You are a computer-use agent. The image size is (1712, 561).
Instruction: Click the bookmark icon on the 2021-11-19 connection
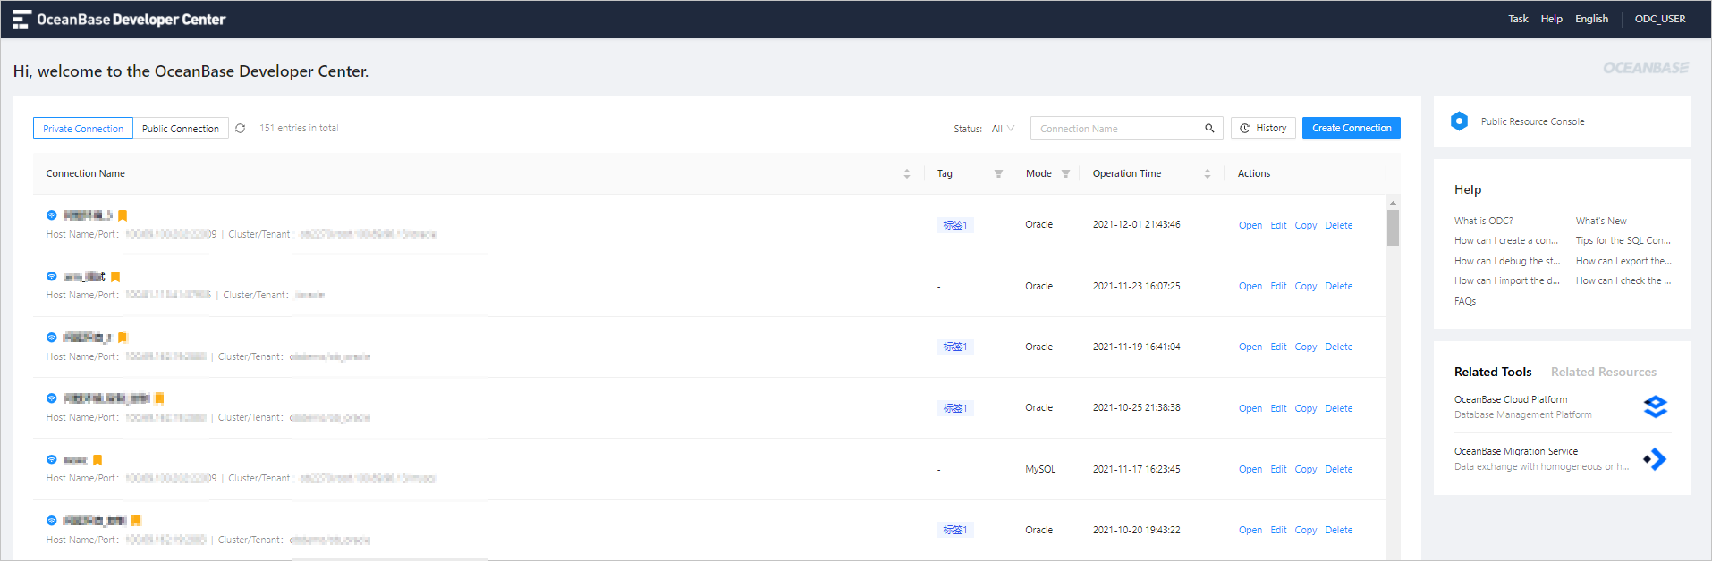[123, 338]
